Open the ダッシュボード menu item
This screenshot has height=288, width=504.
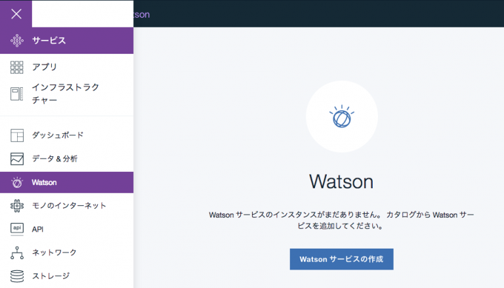[58, 135]
